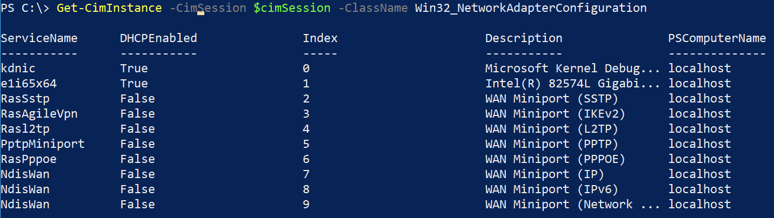Click the Index column header
The width and height of the screenshot is (774, 218).
320,38
